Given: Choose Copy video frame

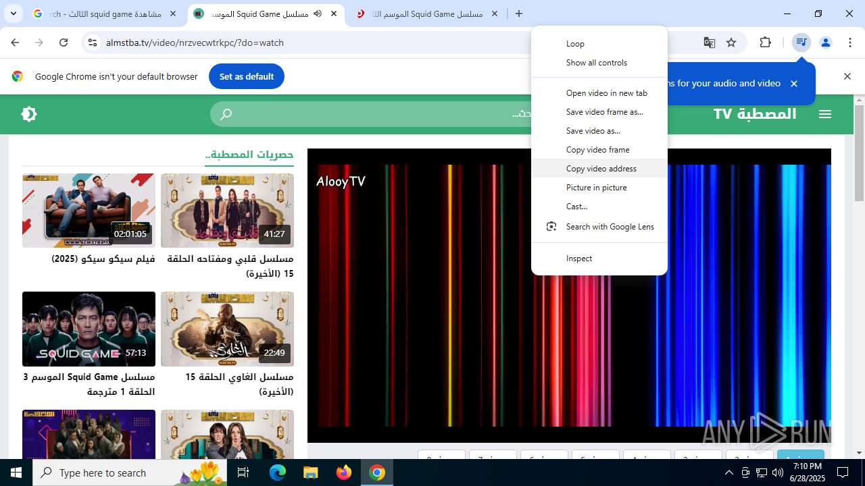Looking at the screenshot, I should (599, 150).
